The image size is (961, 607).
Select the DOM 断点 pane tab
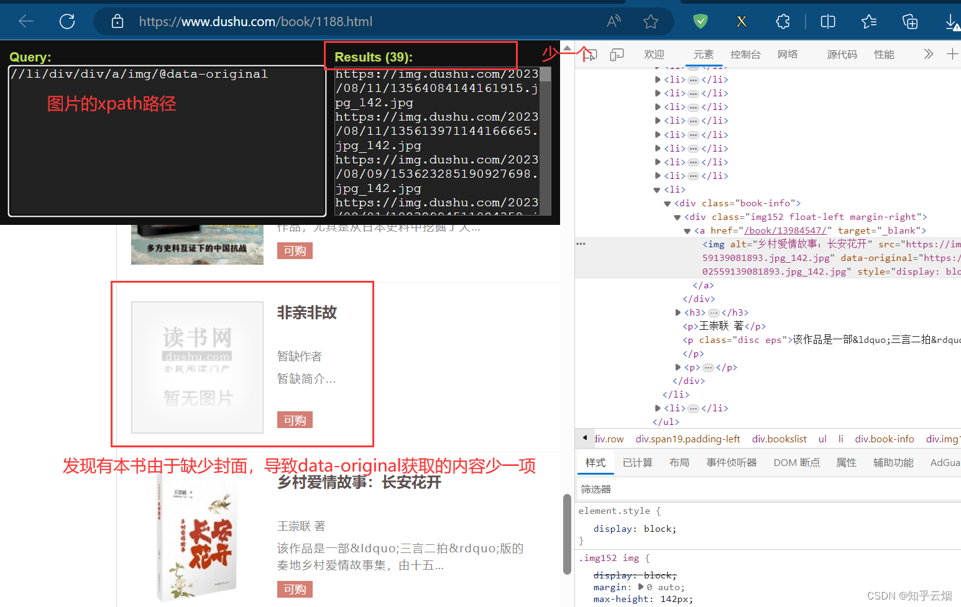796,463
